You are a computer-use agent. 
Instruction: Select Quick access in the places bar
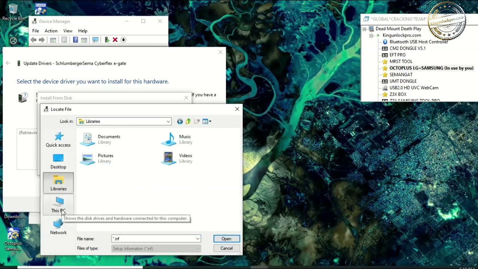58,140
